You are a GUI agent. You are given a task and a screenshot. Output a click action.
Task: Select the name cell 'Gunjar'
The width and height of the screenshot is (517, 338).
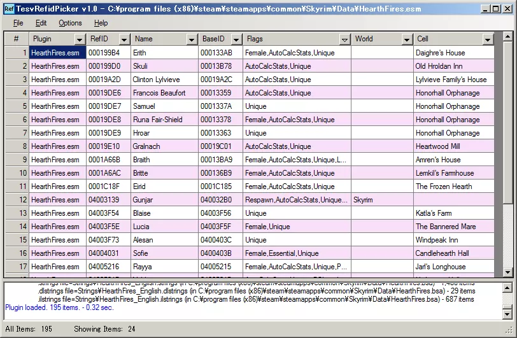[164, 200]
